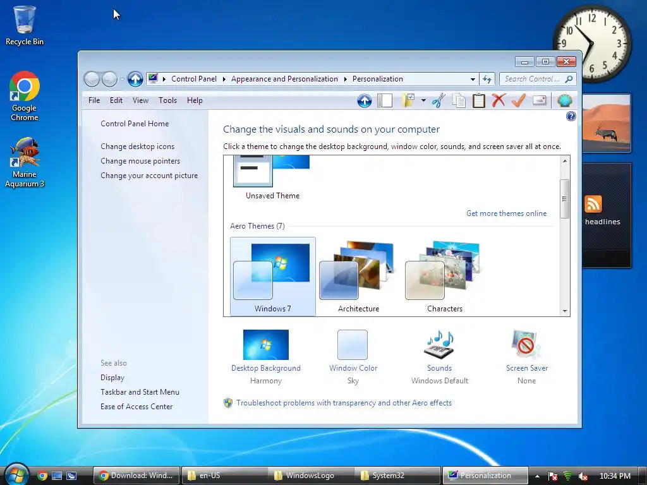The height and width of the screenshot is (485, 647).
Task: Select the Characters theme
Action: click(444, 277)
